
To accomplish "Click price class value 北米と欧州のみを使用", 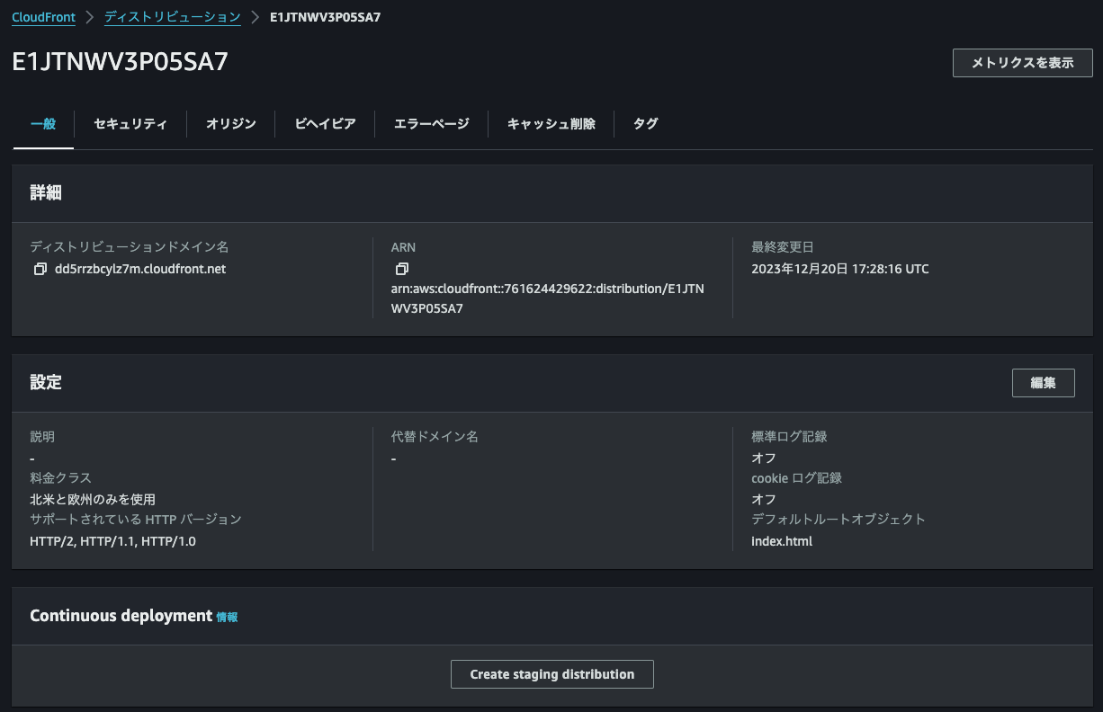I will click(x=93, y=499).
